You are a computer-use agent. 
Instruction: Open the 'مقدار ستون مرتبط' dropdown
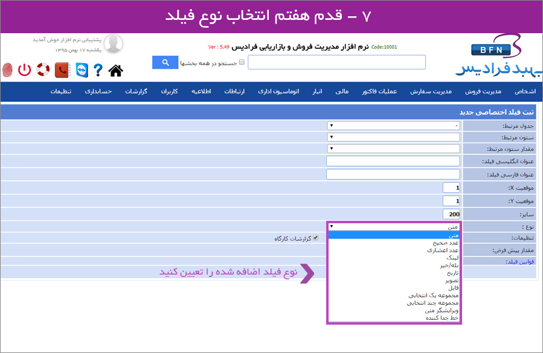[393, 149]
